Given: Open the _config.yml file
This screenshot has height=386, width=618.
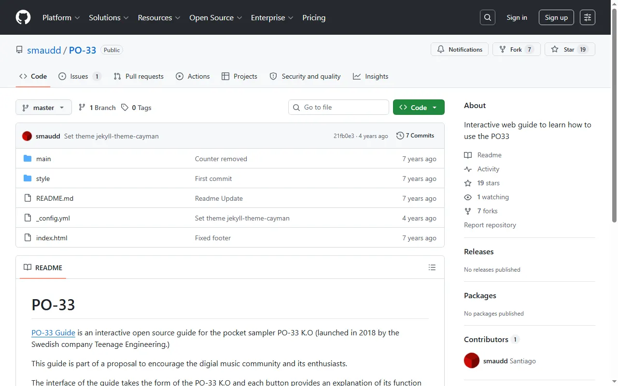Looking at the screenshot, I should pyautogui.click(x=53, y=218).
